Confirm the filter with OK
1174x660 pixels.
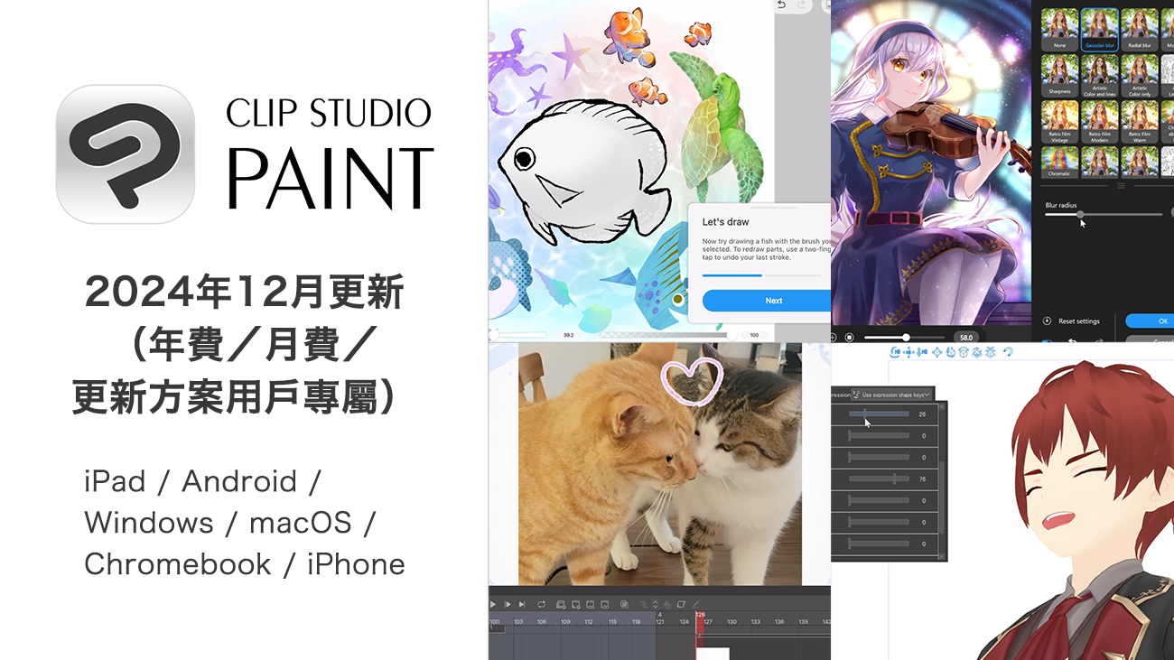tap(1151, 321)
